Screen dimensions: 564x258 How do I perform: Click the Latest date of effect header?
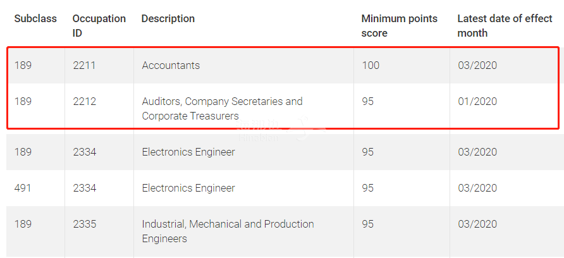pos(505,26)
